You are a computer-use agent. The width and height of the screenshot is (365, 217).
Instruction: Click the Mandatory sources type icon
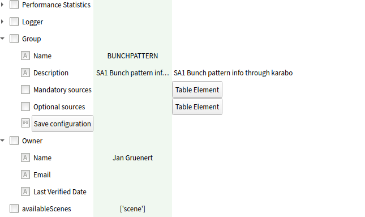[25, 90]
